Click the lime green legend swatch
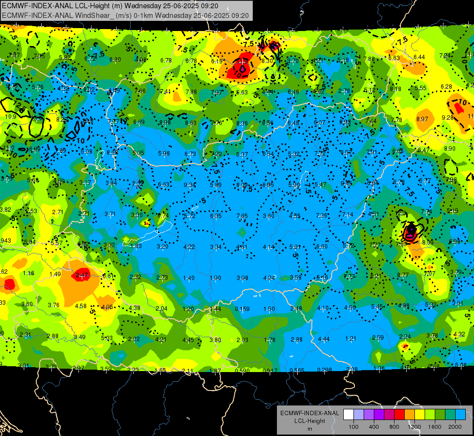 (x=430, y=415)
